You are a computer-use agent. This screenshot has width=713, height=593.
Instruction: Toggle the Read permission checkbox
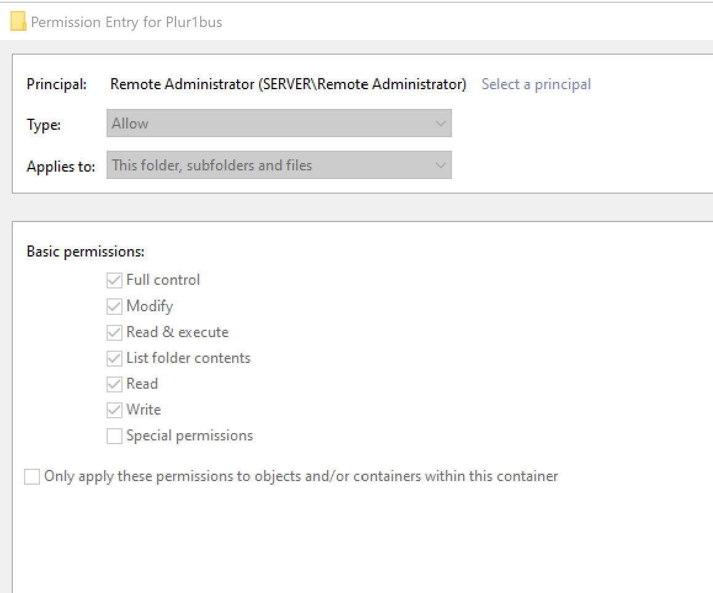coord(114,384)
